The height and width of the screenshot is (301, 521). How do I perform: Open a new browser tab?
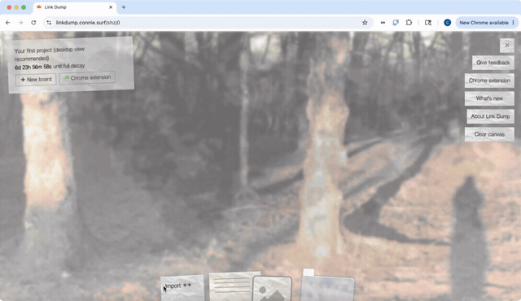pos(124,7)
